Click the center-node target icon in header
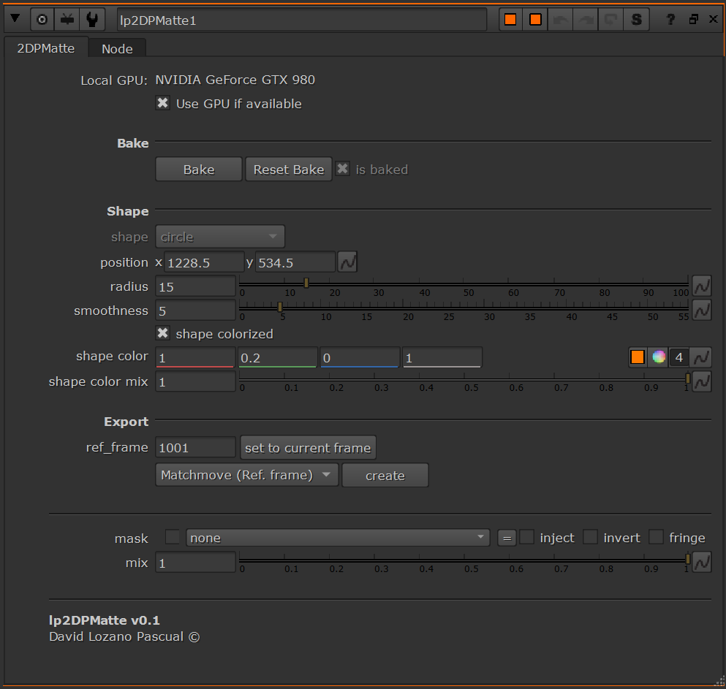 (42, 20)
